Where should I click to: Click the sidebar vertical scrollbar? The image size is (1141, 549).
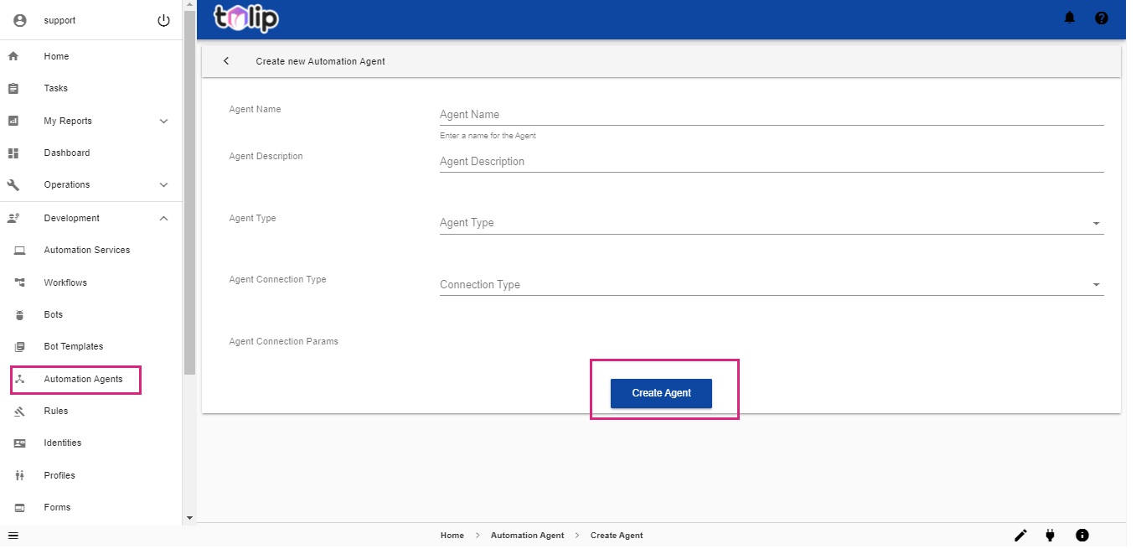pos(189,193)
